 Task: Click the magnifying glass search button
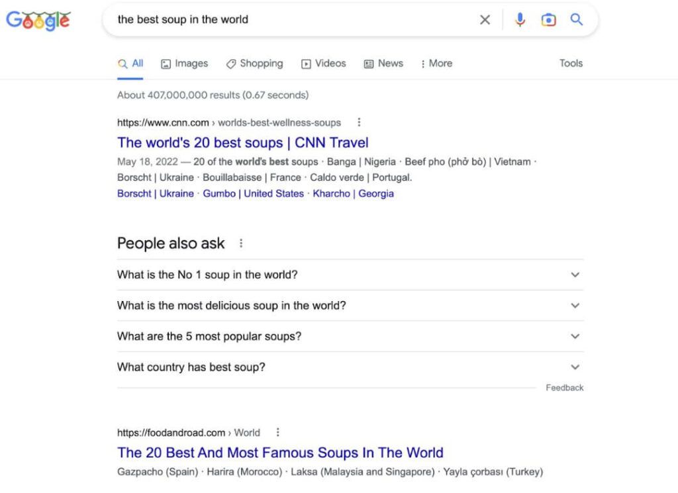coord(577,20)
